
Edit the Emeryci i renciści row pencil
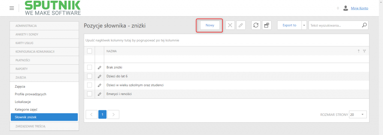[99, 94]
